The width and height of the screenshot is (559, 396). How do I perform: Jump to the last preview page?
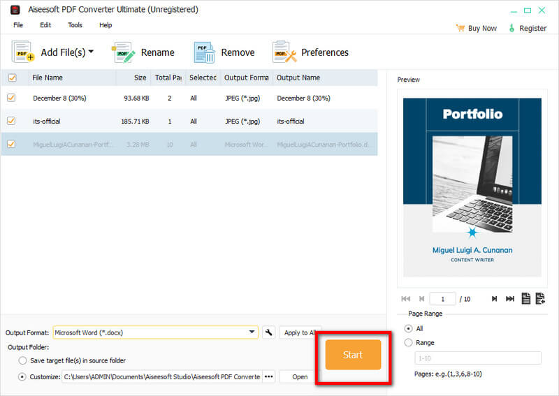(x=510, y=299)
